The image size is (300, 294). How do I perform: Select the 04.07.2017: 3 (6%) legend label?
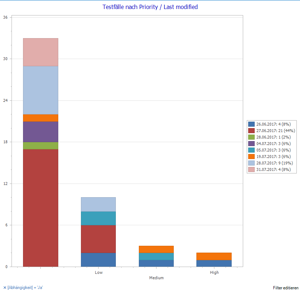(x=273, y=144)
